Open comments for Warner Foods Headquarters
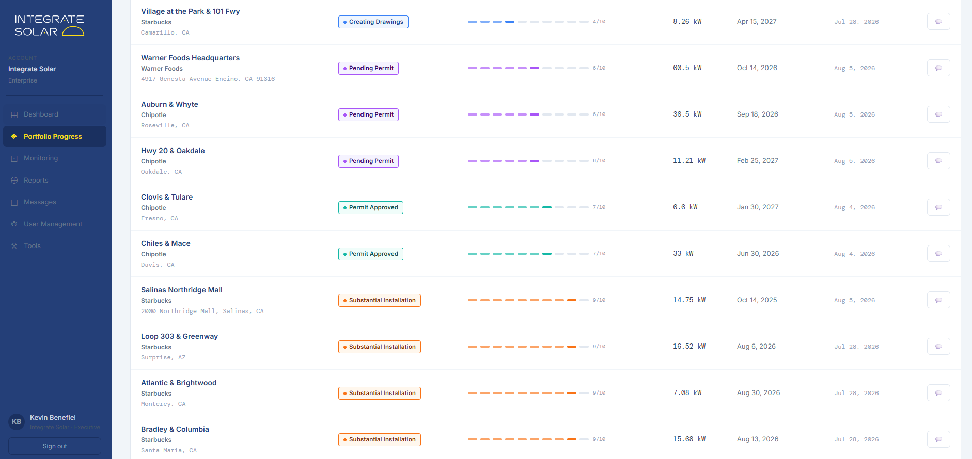 (x=938, y=68)
